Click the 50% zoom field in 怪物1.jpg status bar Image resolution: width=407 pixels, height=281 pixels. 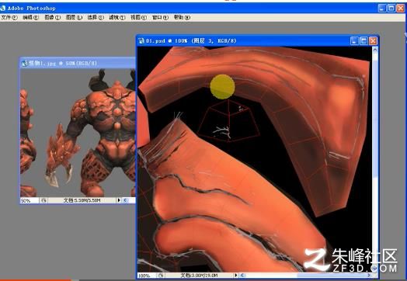coord(30,200)
